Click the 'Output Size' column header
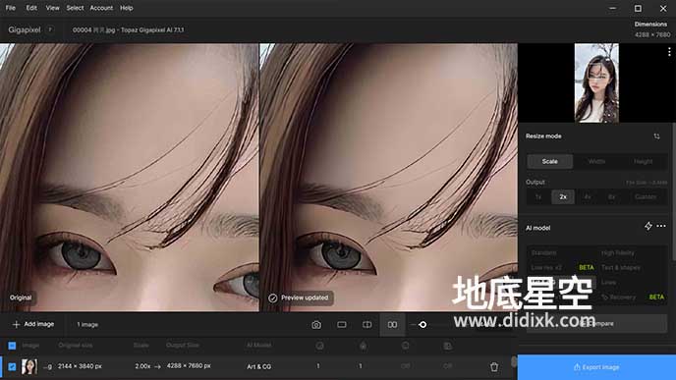 tap(183, 345)
